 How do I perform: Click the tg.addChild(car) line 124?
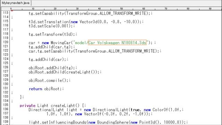(47, 59)
